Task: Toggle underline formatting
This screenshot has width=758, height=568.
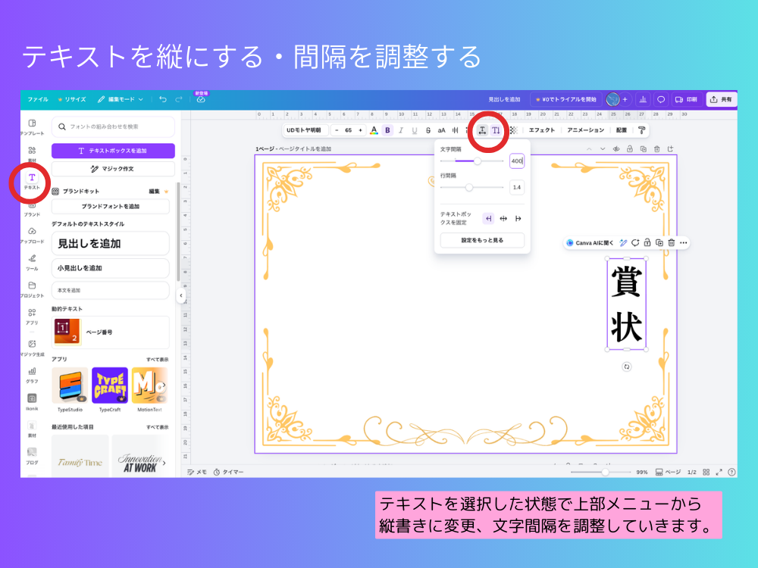Action: (x=415, y=130)
